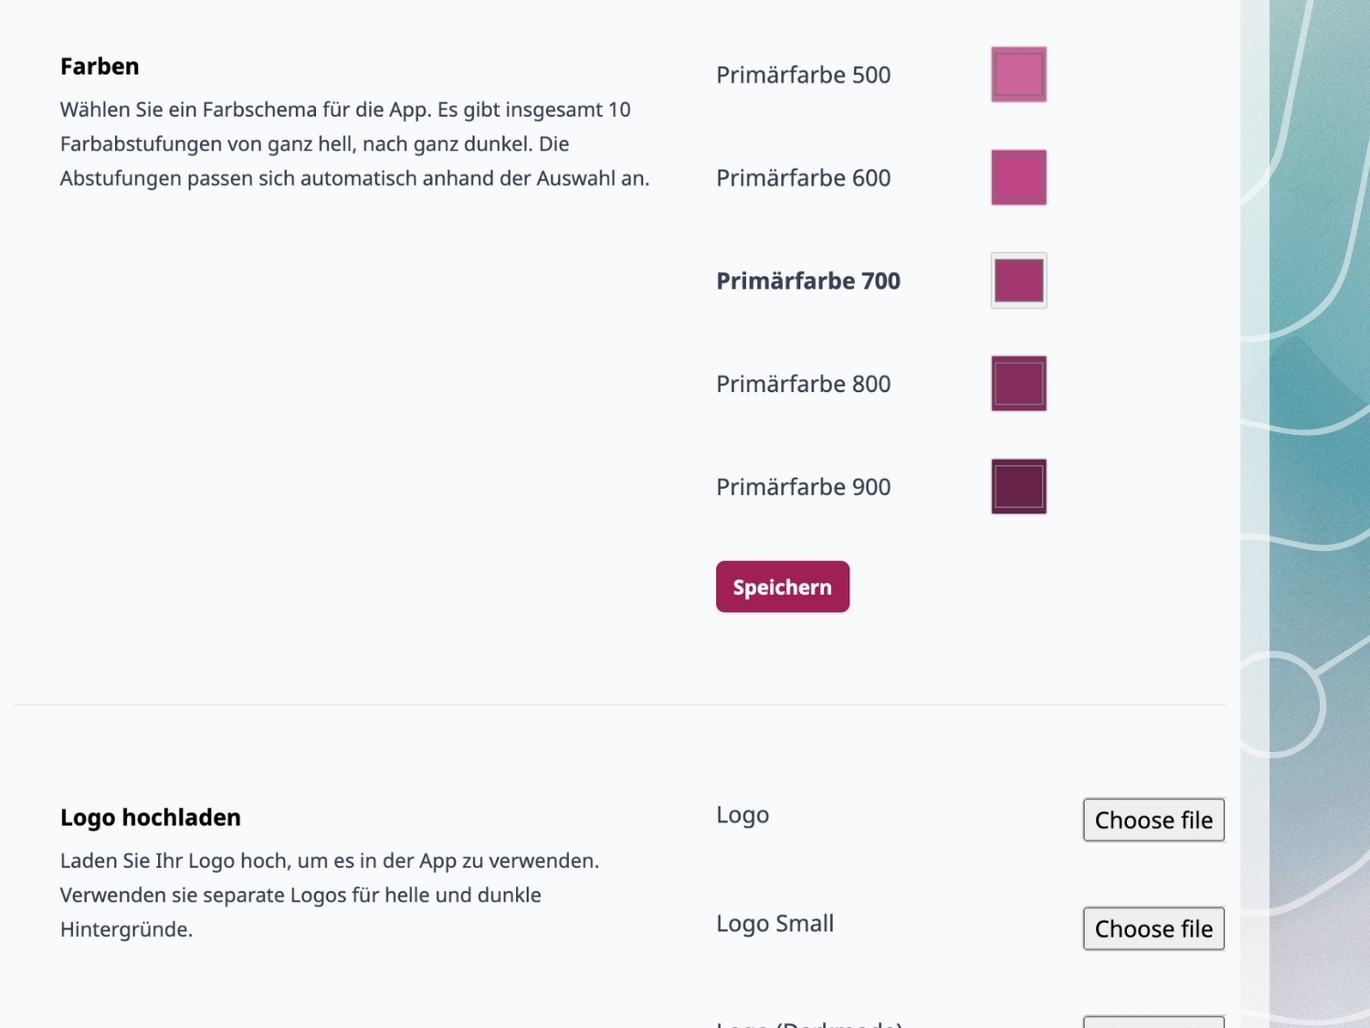Screen dimensions: 1370x1028
Task: Open the Primärfarbe 600 color picker swatch
Action: [x=1018, y=177]
